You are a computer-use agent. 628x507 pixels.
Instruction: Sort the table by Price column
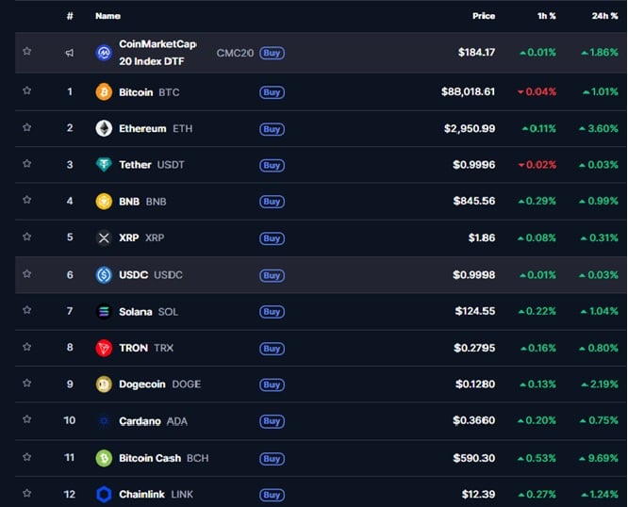[484, 16]
